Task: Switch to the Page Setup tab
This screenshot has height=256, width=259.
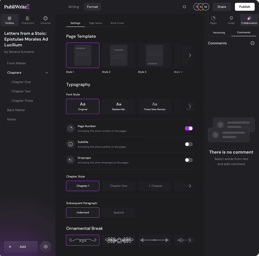Action: [95, 23]
